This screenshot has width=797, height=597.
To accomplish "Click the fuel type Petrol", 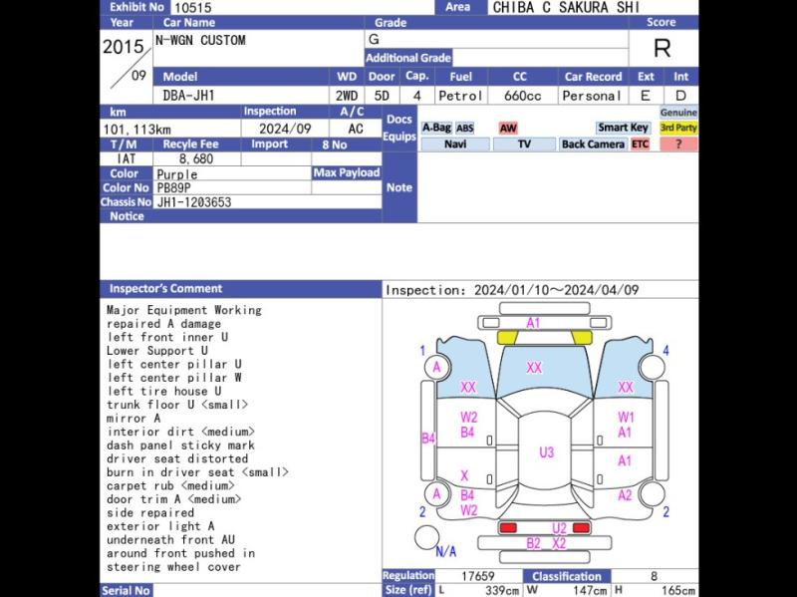I will pos(460,96).
